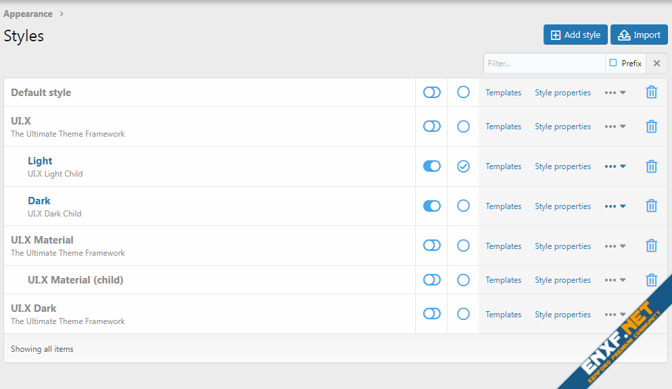Click the Import button
This screenshot has width=672, height=389.
pos(639,35)
